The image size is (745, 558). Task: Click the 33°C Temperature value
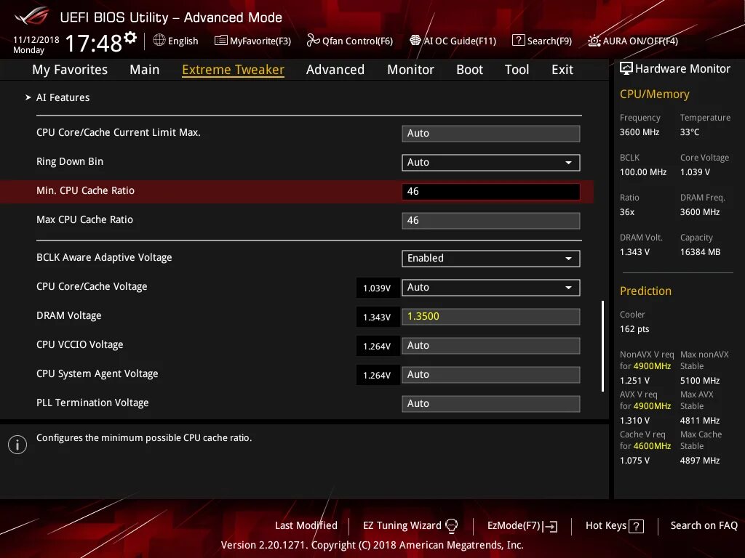click(x=690, y=132)
